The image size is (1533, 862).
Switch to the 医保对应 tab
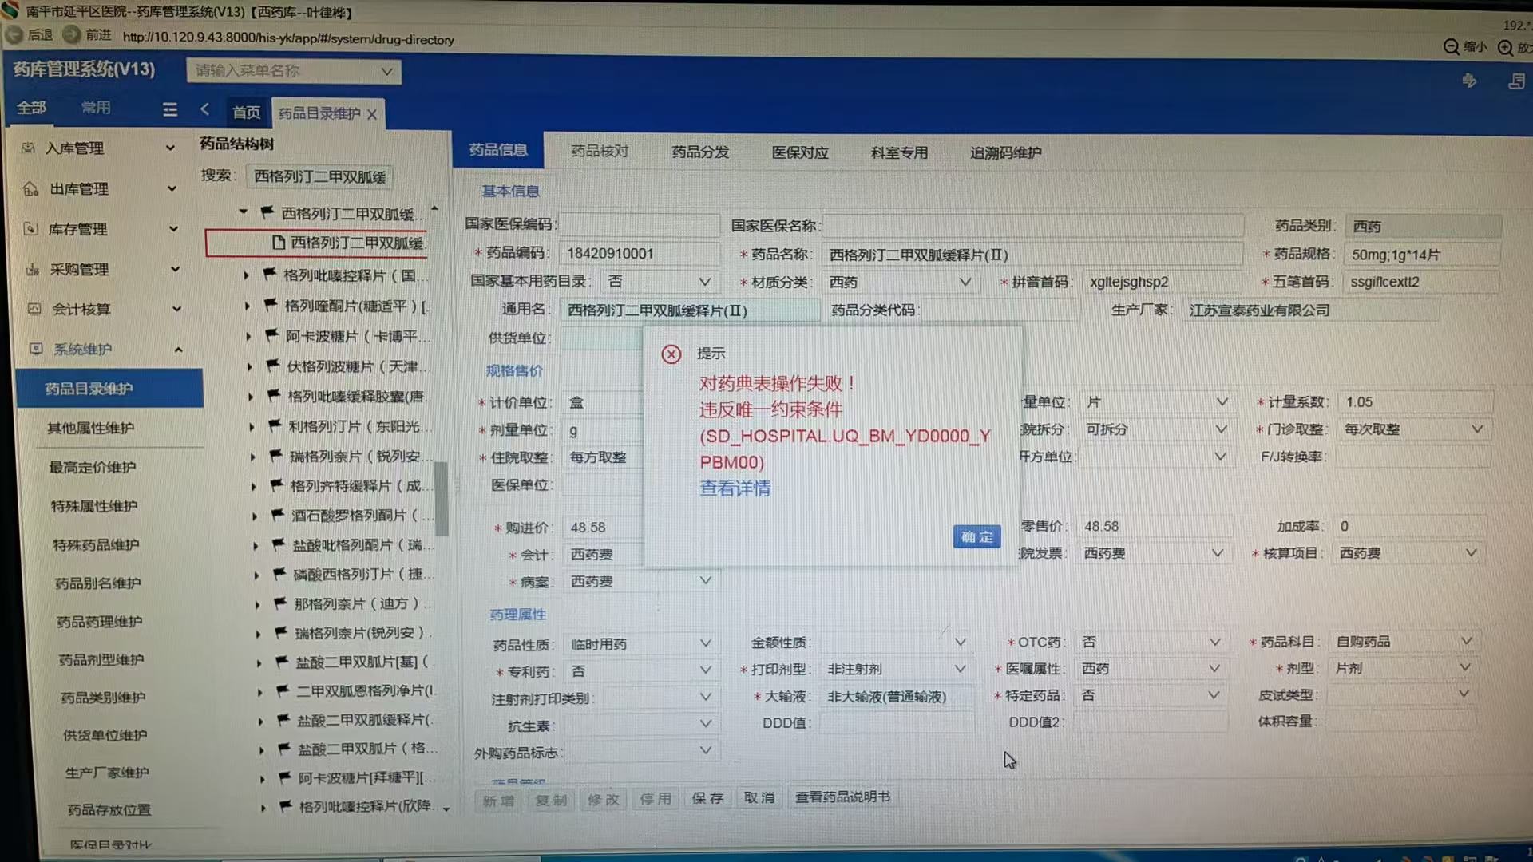click(799, 152)
